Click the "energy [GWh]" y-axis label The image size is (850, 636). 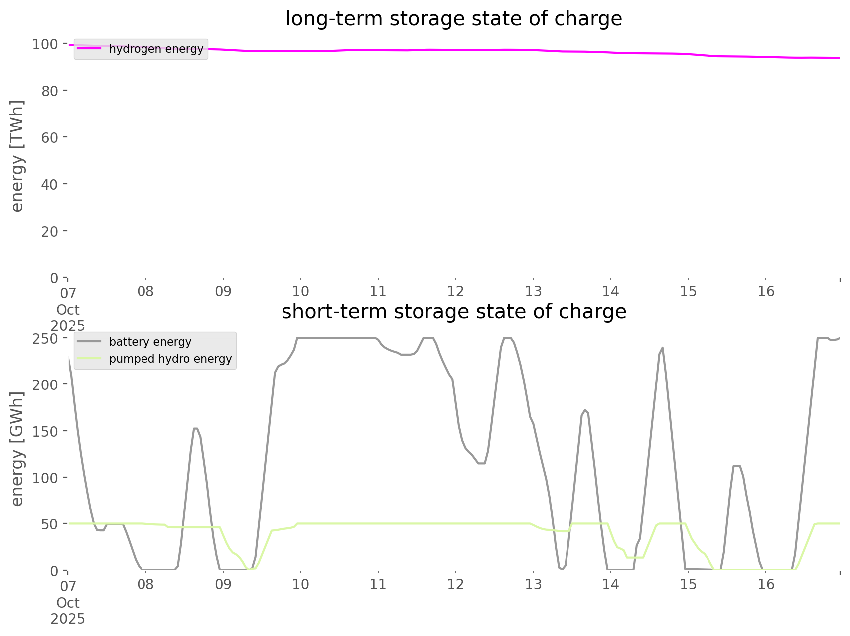[17, 449]
